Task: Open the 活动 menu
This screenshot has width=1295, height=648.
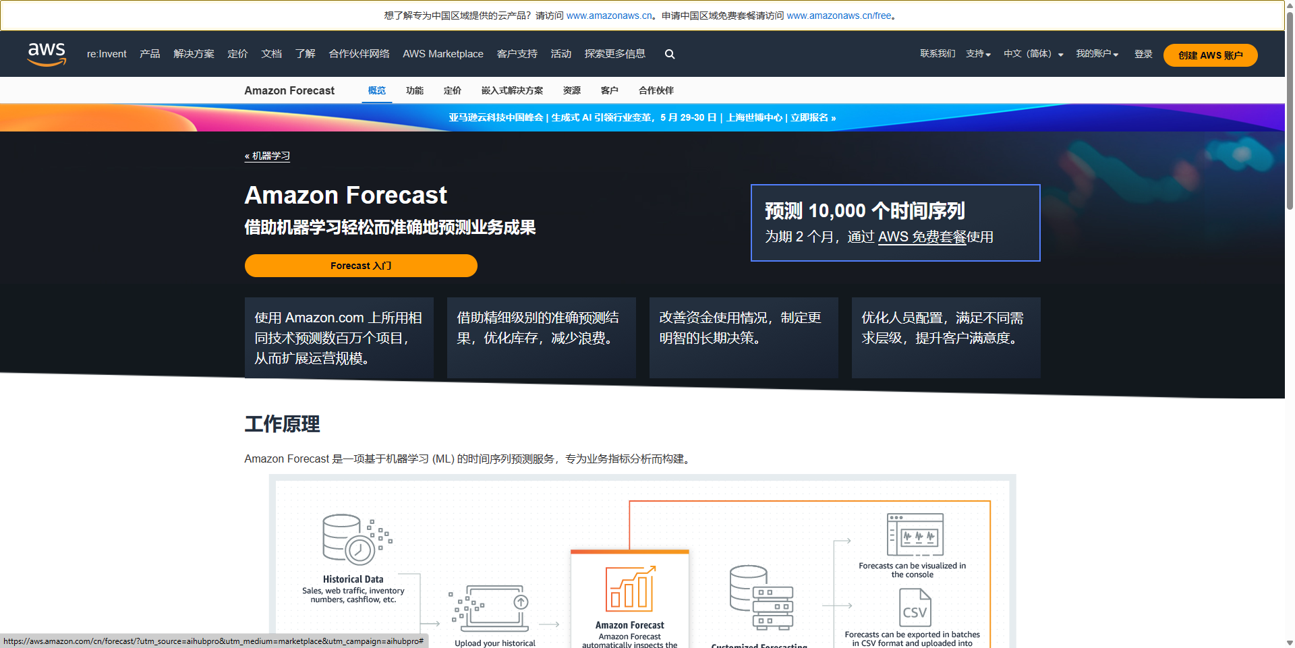Action: [x=560, y=54]
